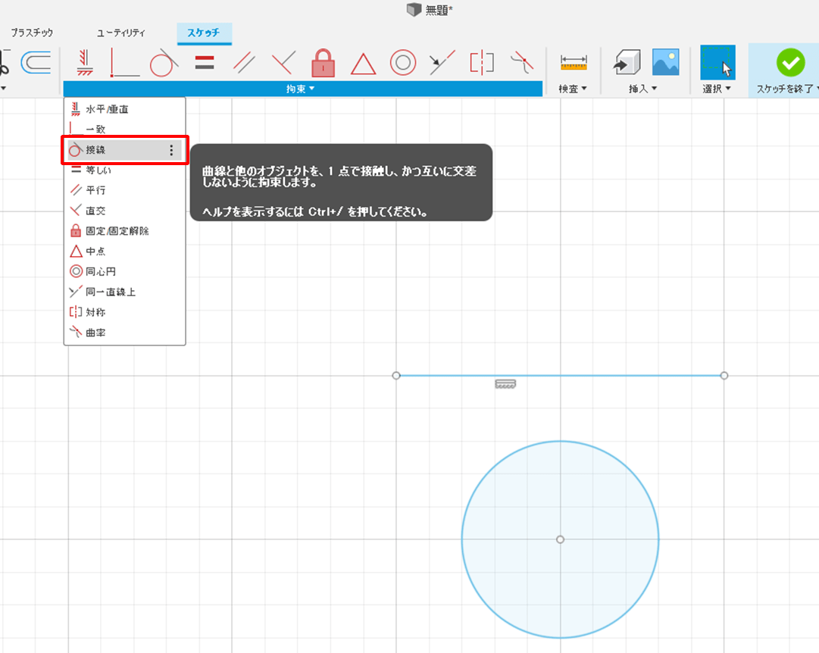This screenshot has height=653, width=819.
Task: Click the Tangent constraint icon in toolbar
Action: [164, 63]
